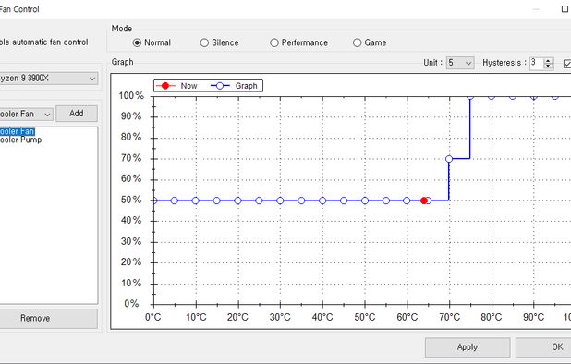The height and width of the screenshot is (364, 571).
Task: Choose the Performance mode radio button
Action: tap(274, 42)
